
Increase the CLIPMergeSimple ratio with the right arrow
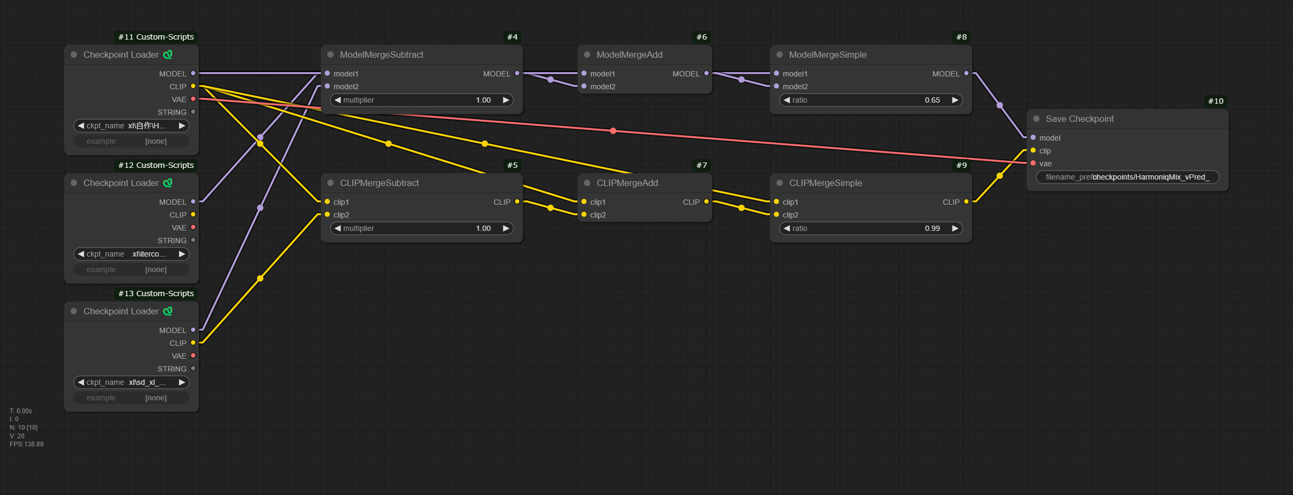(955, 228)
